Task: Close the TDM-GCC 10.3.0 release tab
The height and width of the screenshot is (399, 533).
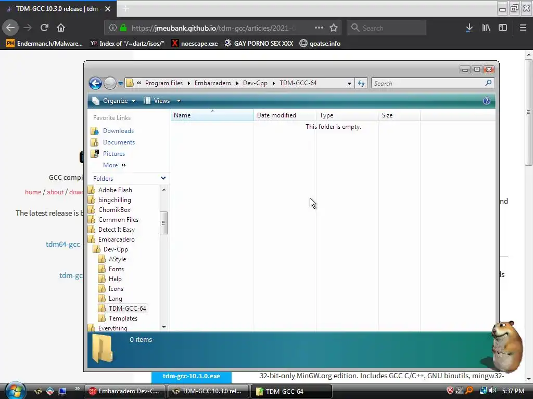Action: 108,9
